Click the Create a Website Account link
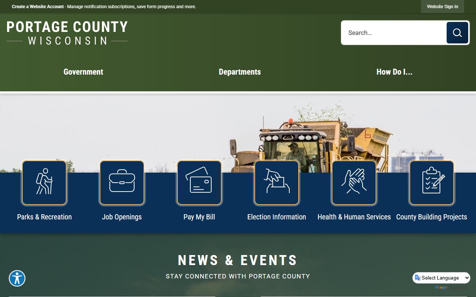The image size is (476, 297). tap(38, 7)
